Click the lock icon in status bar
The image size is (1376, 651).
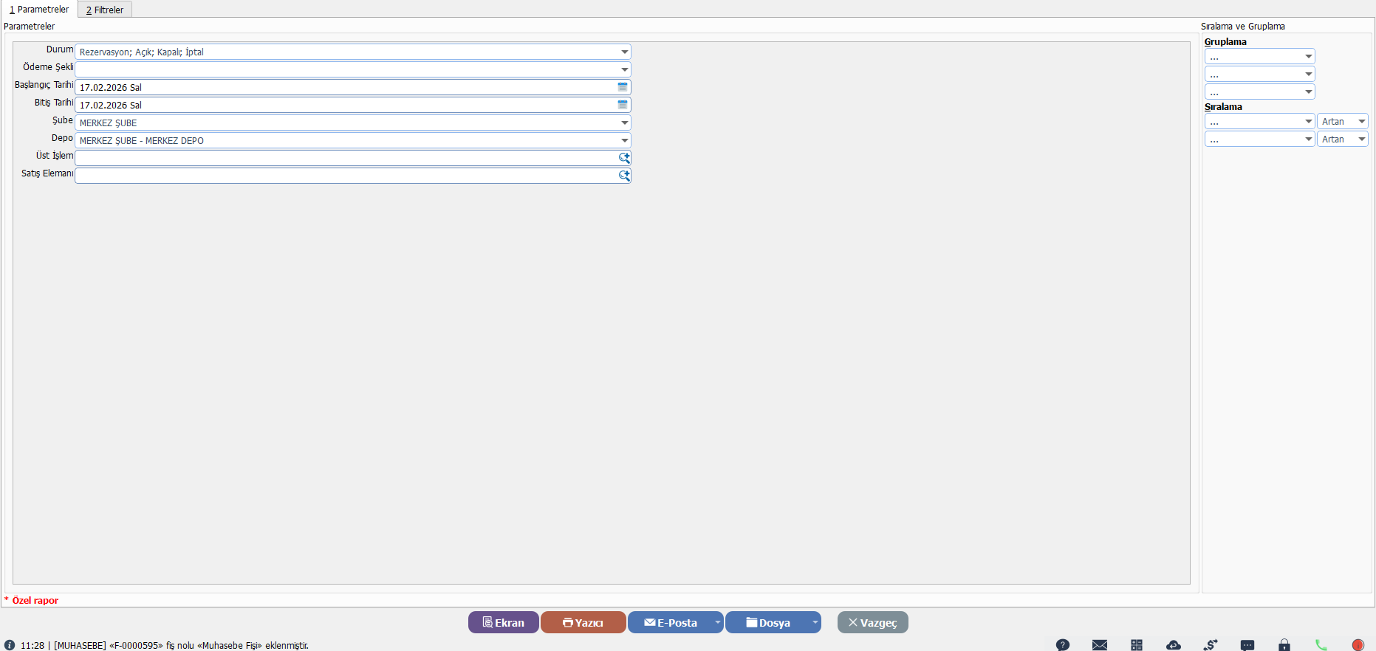(1284, 644)
